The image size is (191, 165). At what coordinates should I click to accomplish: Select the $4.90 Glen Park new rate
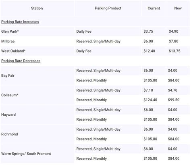coord(174,31)
